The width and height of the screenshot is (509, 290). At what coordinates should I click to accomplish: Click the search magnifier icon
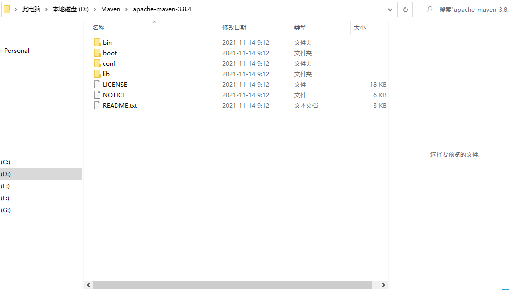coord(429,9)
